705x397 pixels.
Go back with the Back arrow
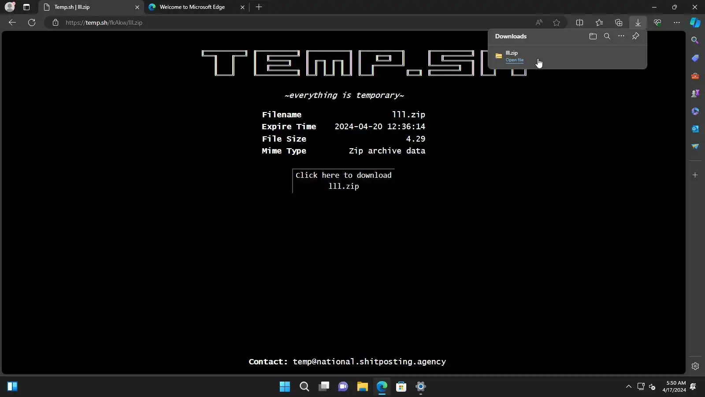coord(12,22)
